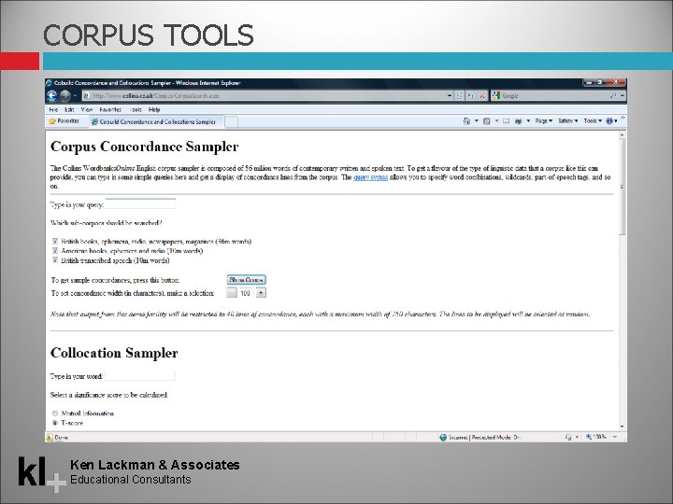Click the Home icon in command bar
673x504 pixels.
[x=466, y=121]
